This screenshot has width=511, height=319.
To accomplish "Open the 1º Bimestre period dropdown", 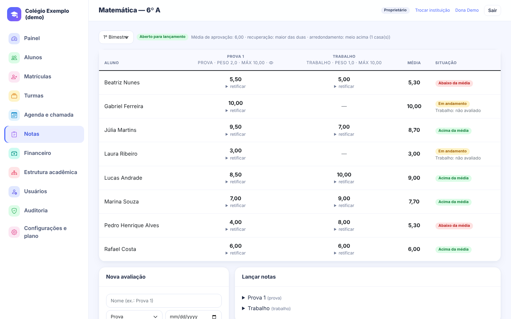I will [116, 37].
